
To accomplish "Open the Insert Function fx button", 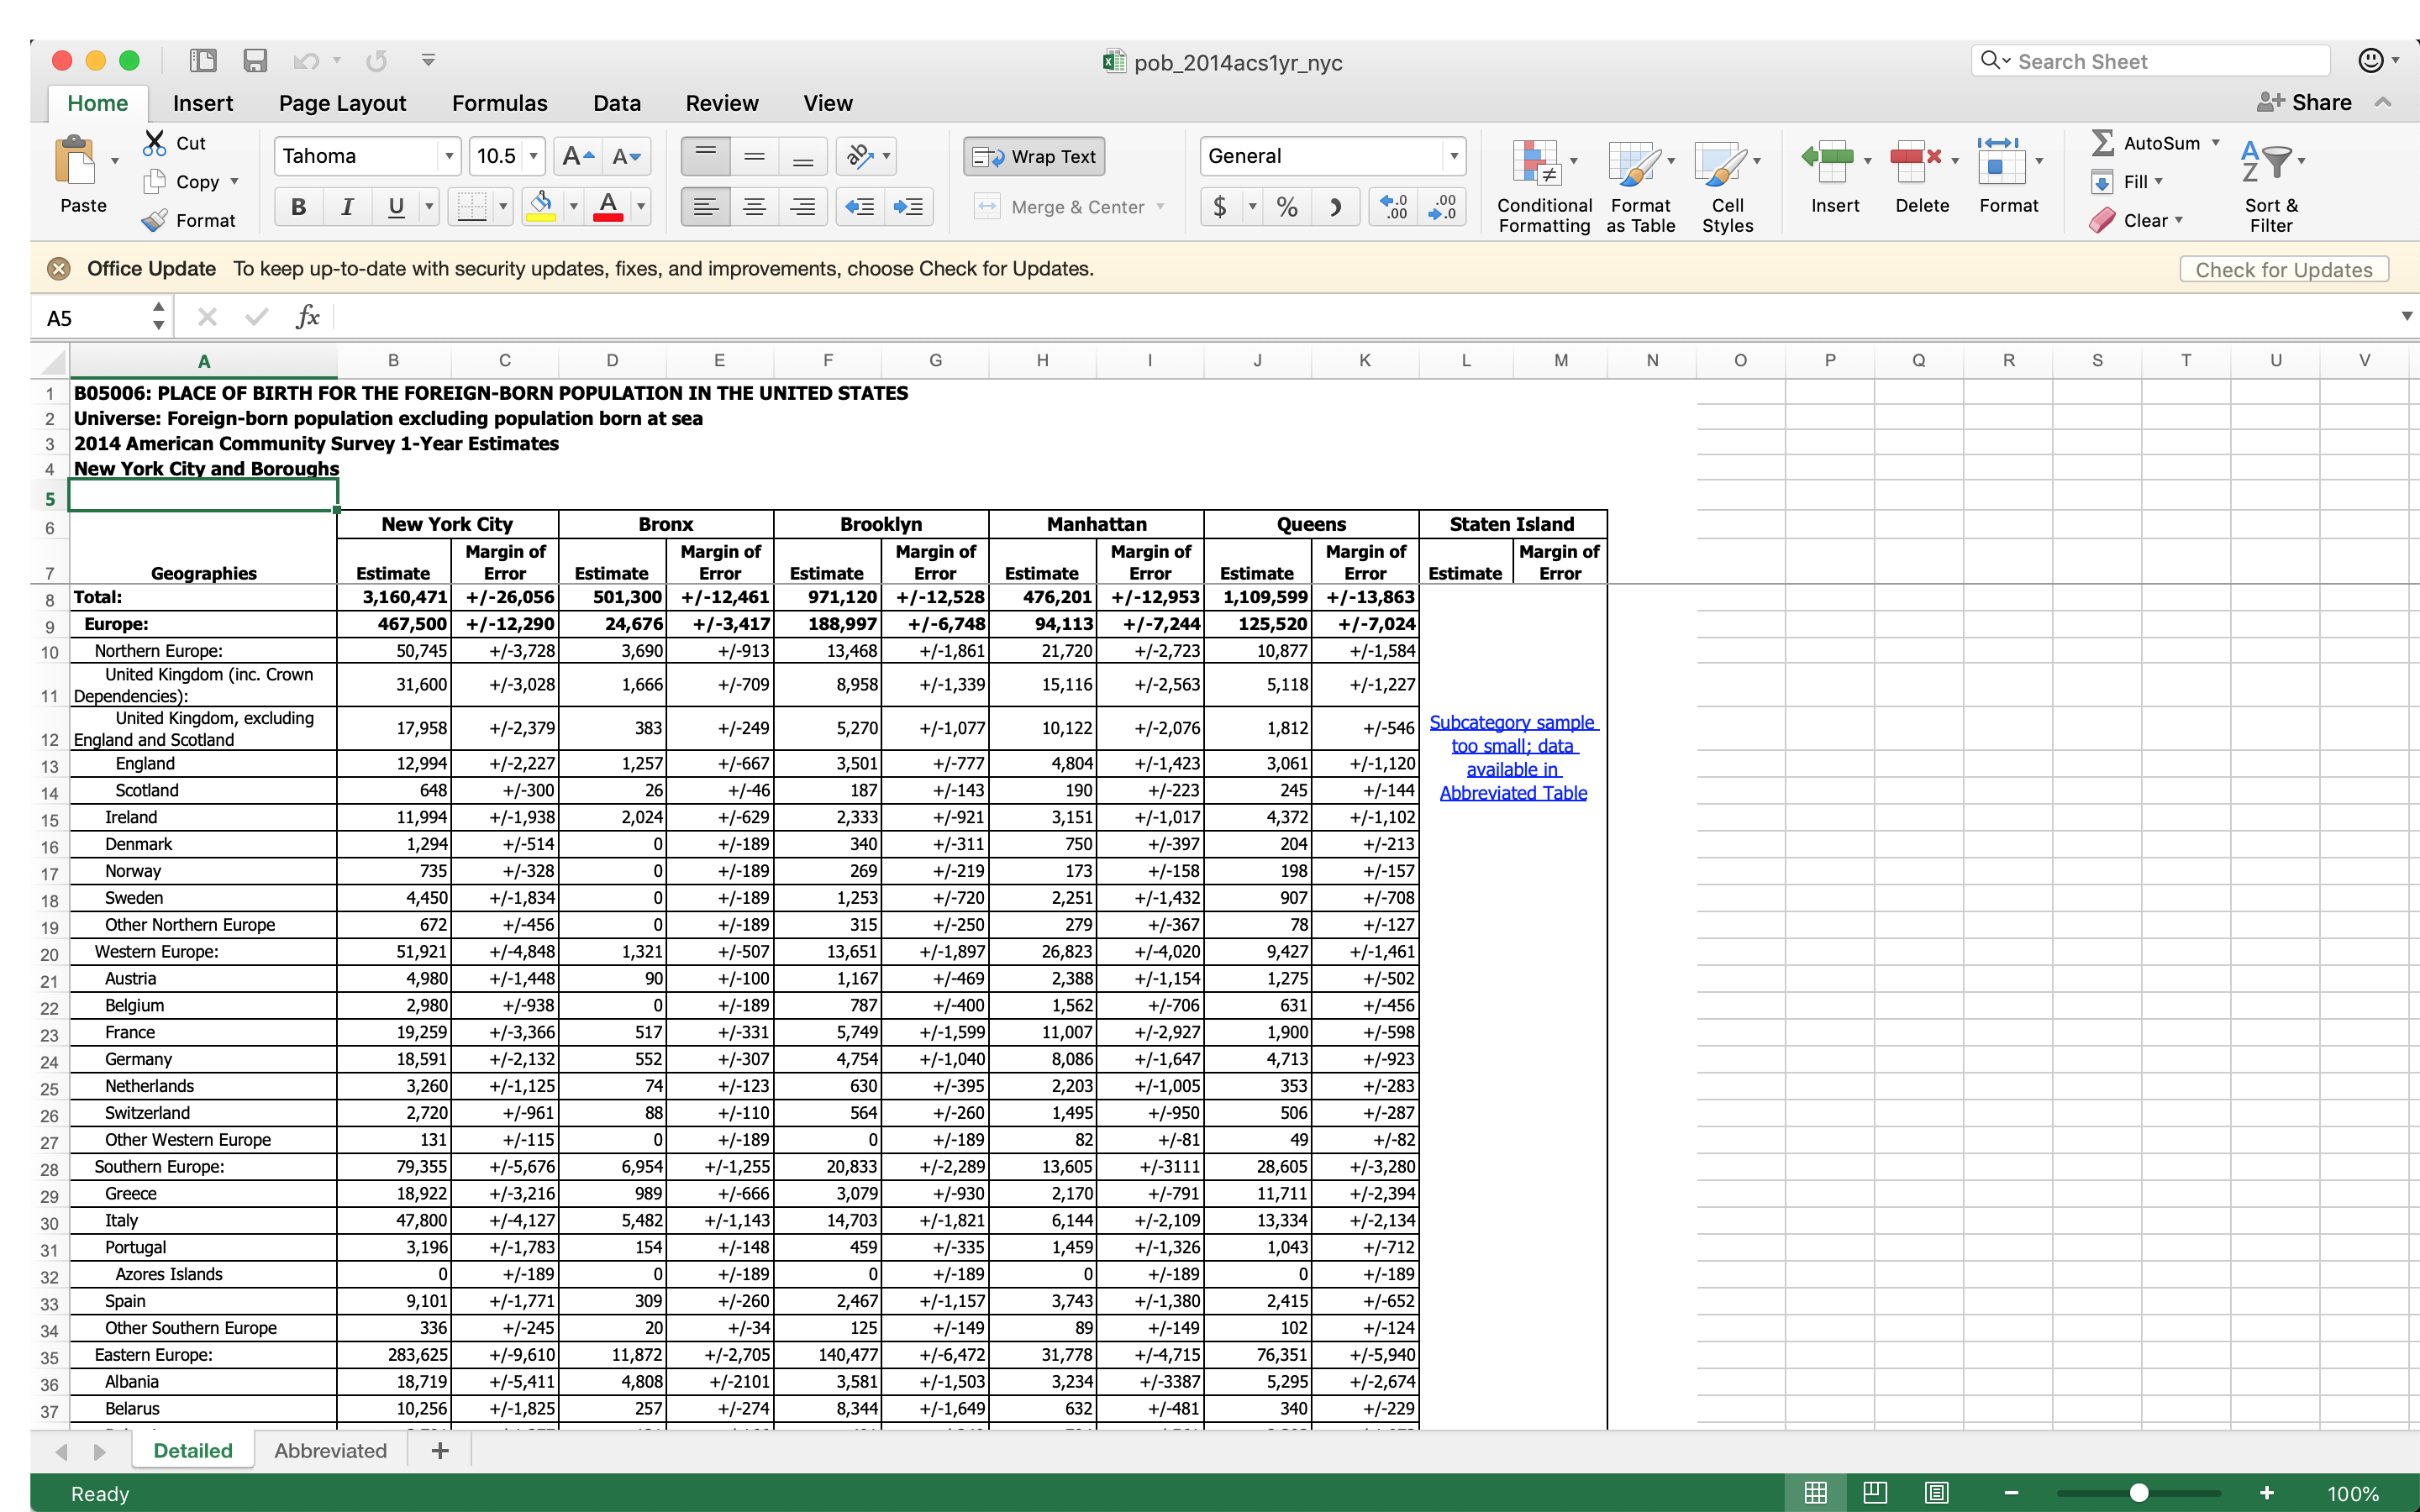I will coord(307,317).
